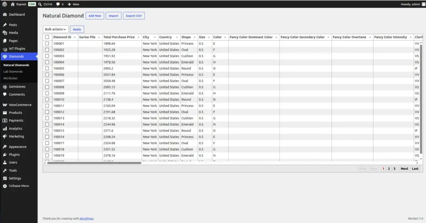Screen dimensions: 426x223
Task: Click the Export CSV button
Action: 134,16
